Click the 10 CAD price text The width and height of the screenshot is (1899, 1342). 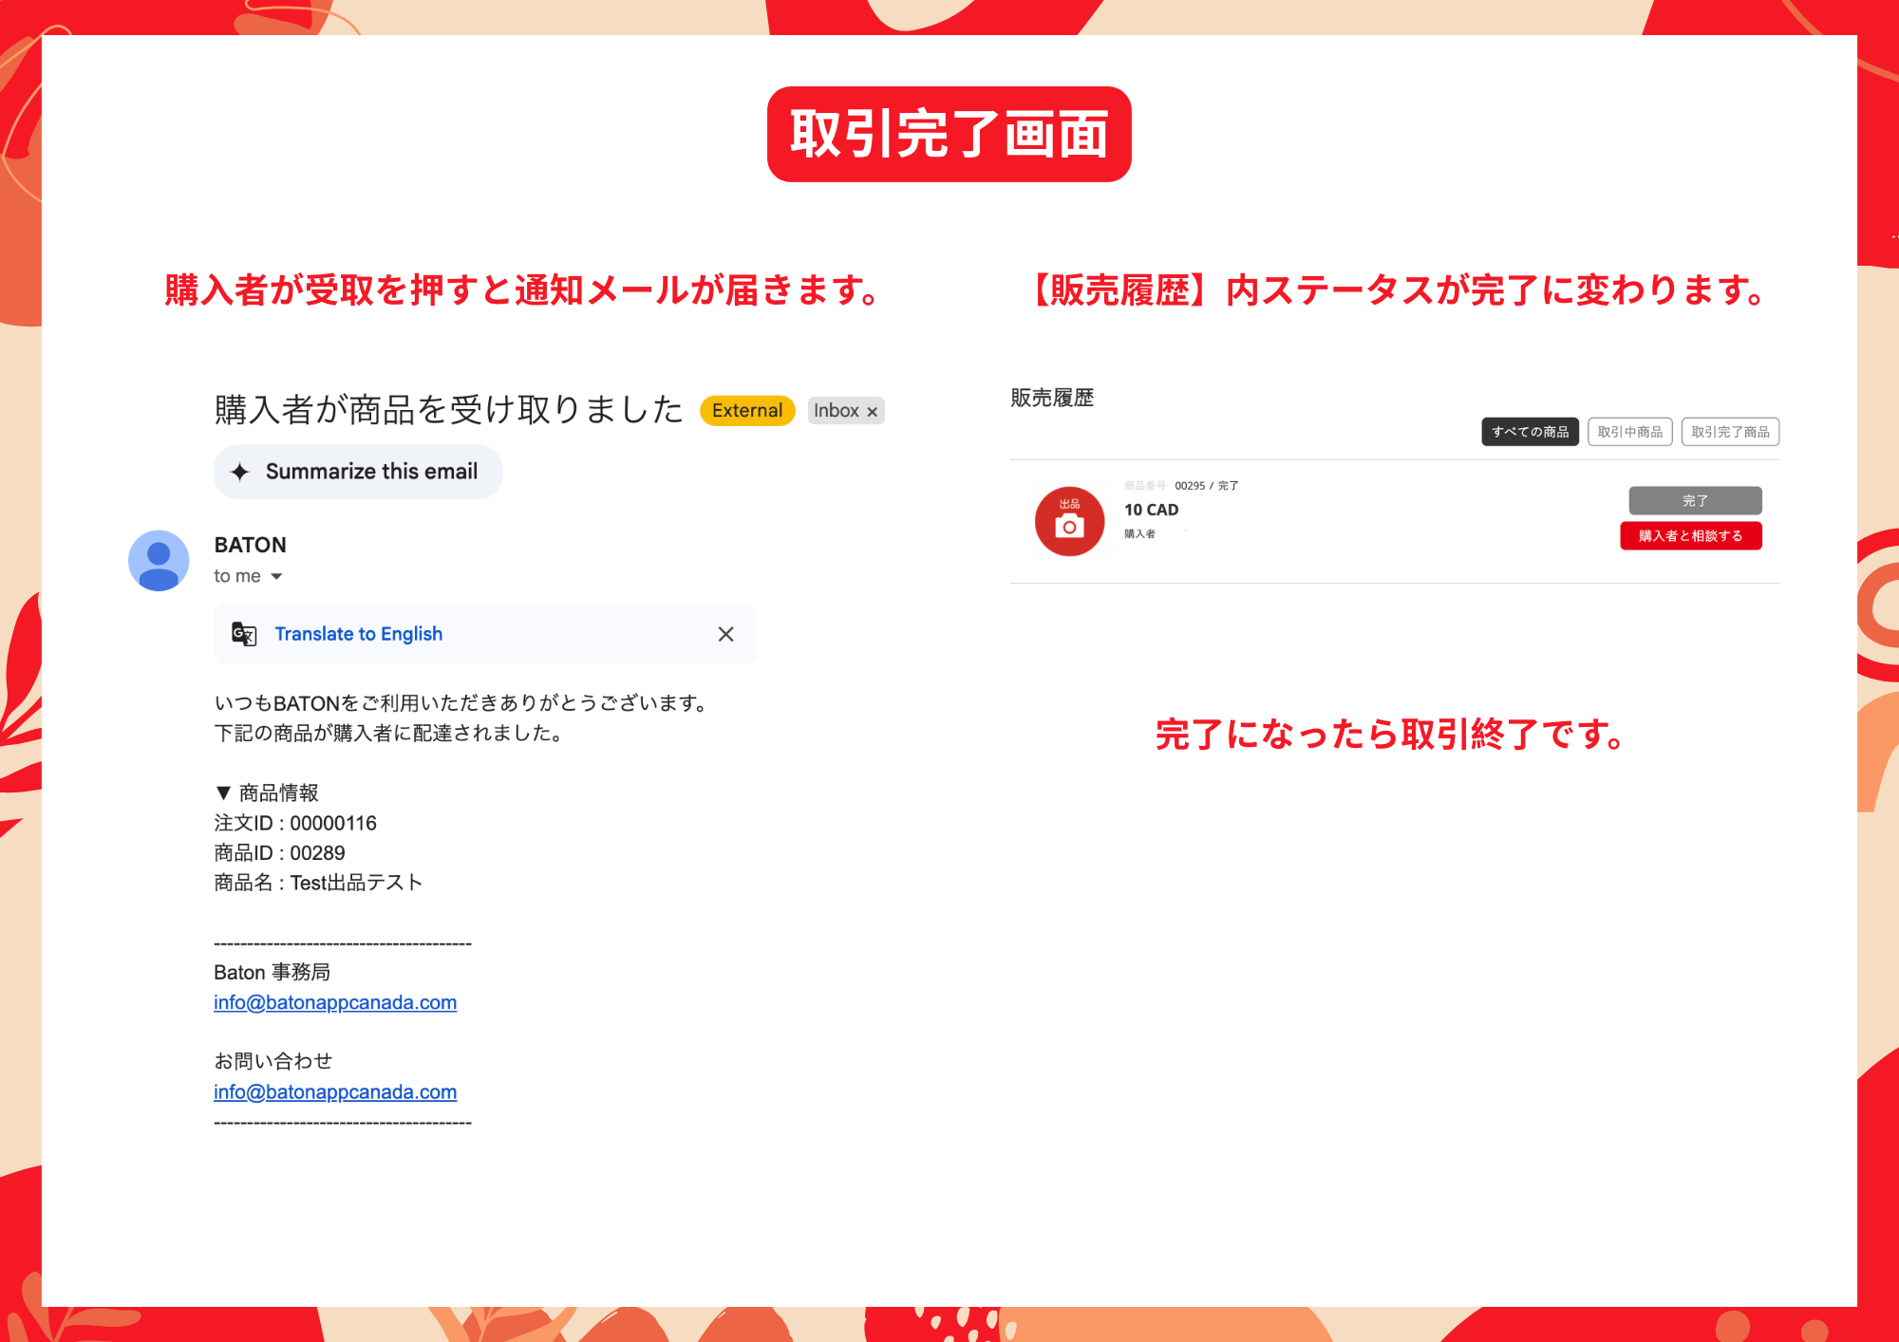[x=1151, y=510]
